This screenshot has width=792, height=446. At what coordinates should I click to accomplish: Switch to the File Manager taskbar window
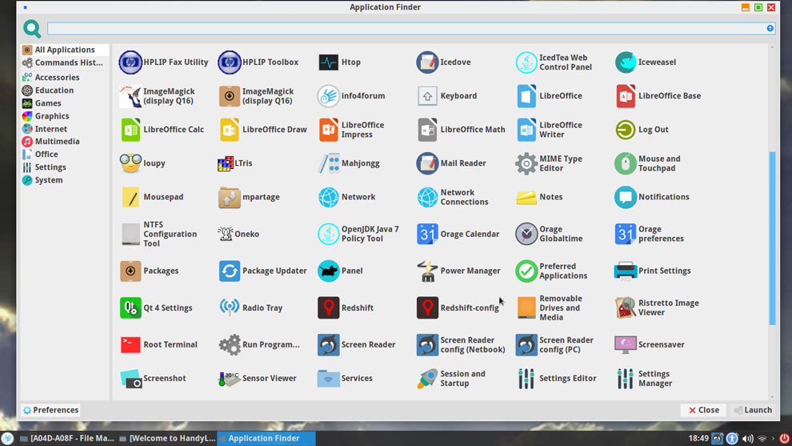click(66, 439)
